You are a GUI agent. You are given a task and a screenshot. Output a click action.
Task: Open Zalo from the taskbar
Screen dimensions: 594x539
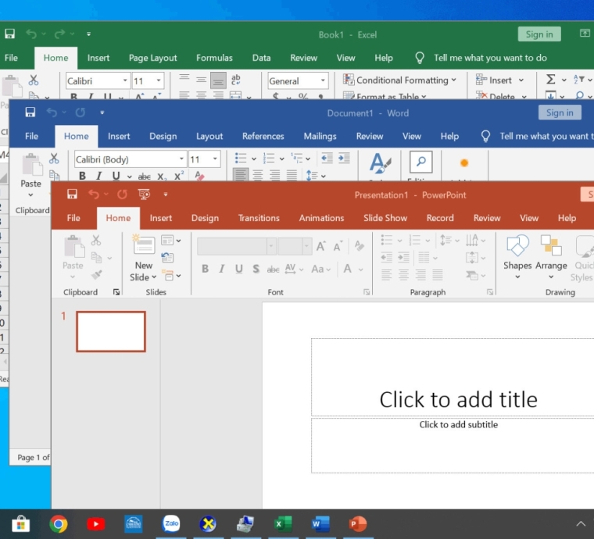tap(171, 524)
